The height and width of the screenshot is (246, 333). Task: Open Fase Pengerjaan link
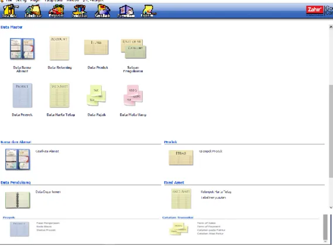[x=48, y=223]
